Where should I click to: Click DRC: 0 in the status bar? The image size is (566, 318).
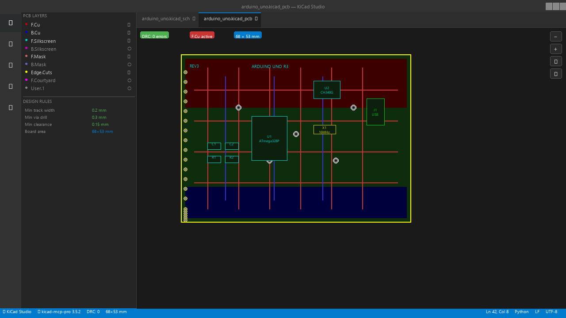coord(93,312)
